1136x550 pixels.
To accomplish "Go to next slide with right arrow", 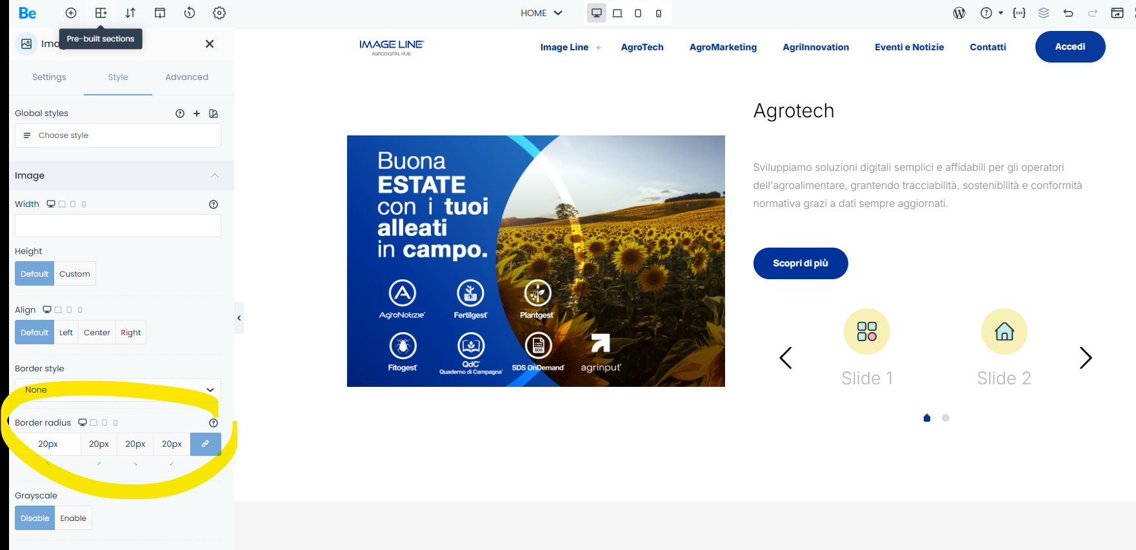I will [x=1086, y=358].
